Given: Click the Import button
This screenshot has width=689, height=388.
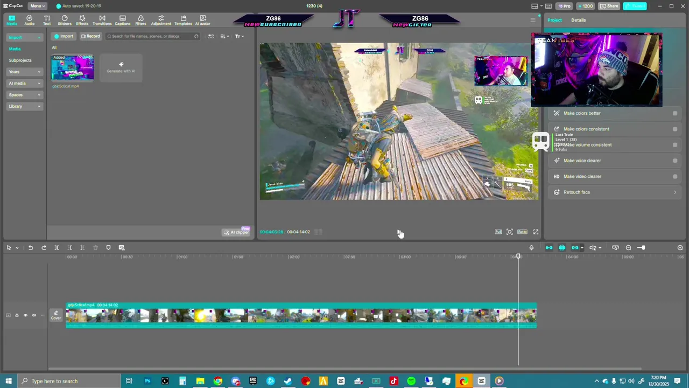Looking at the screenshot, I should coord(64,36).
